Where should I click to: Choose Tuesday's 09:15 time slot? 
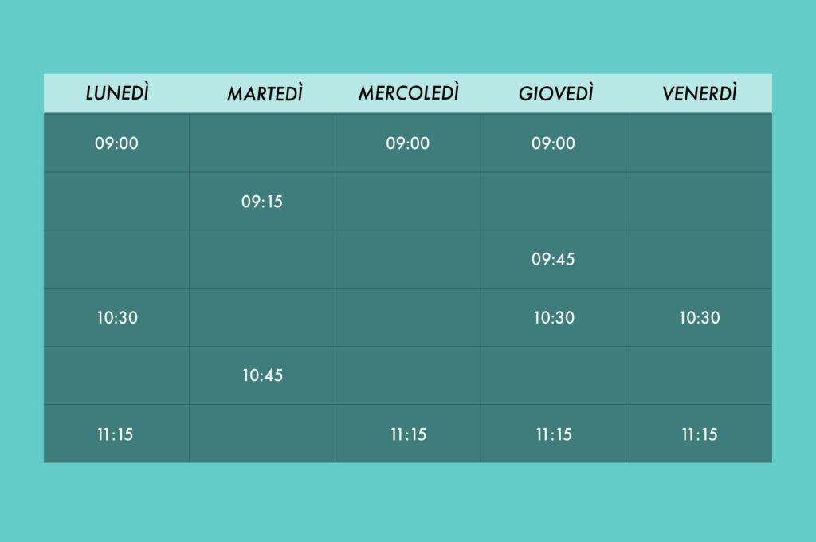262,202
